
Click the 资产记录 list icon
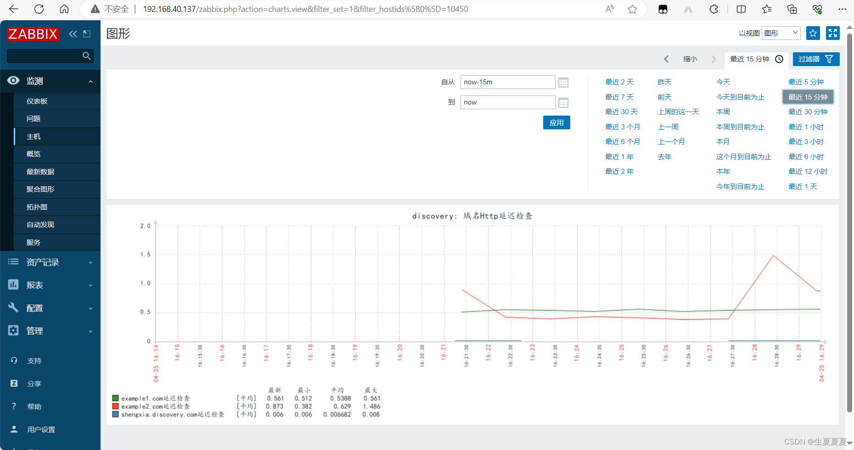coord(13,262)
